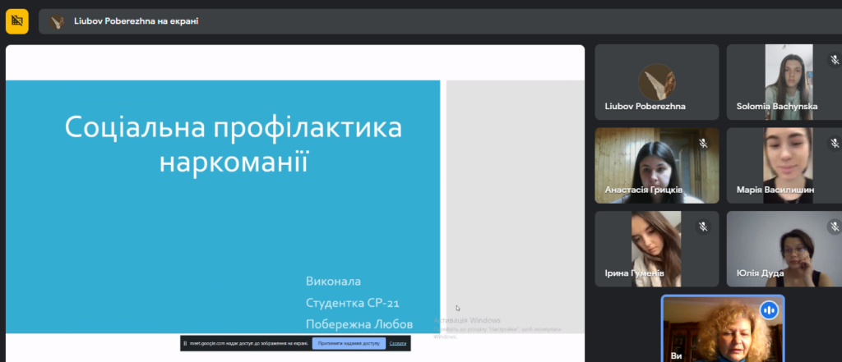Viewport: 842px width, 362px height.
Task: Click the Сховати link in sharing bar
Action: pyautogui.click(x=398, y=343)
